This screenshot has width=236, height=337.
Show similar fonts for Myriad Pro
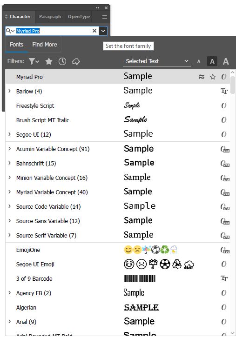coord(202,77)
